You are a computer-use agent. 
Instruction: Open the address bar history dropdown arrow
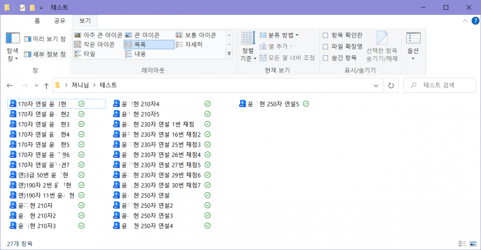pos(376,85)
